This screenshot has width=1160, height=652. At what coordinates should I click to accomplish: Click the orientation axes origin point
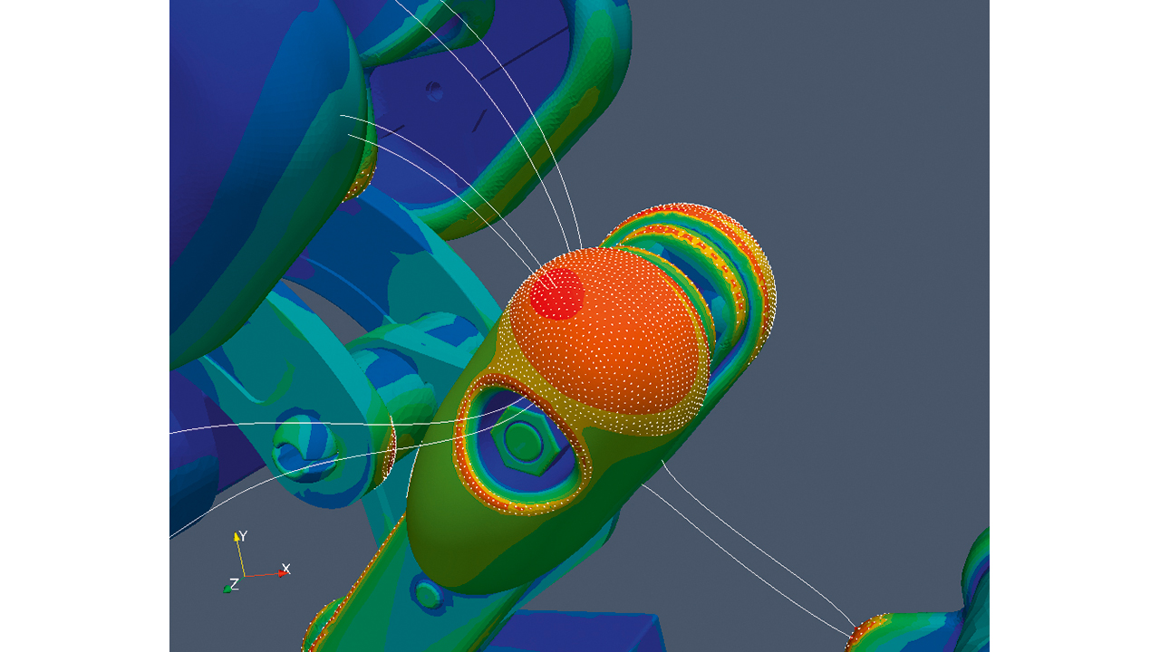[245, 576]
